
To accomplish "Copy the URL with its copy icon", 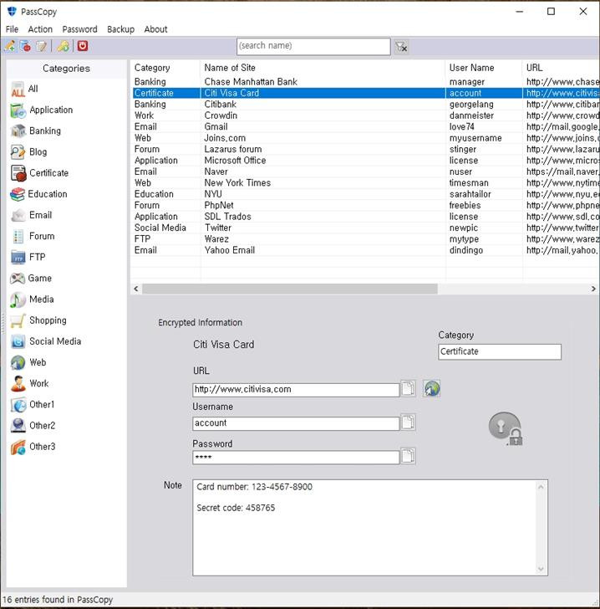I will [x=408, y=388].
